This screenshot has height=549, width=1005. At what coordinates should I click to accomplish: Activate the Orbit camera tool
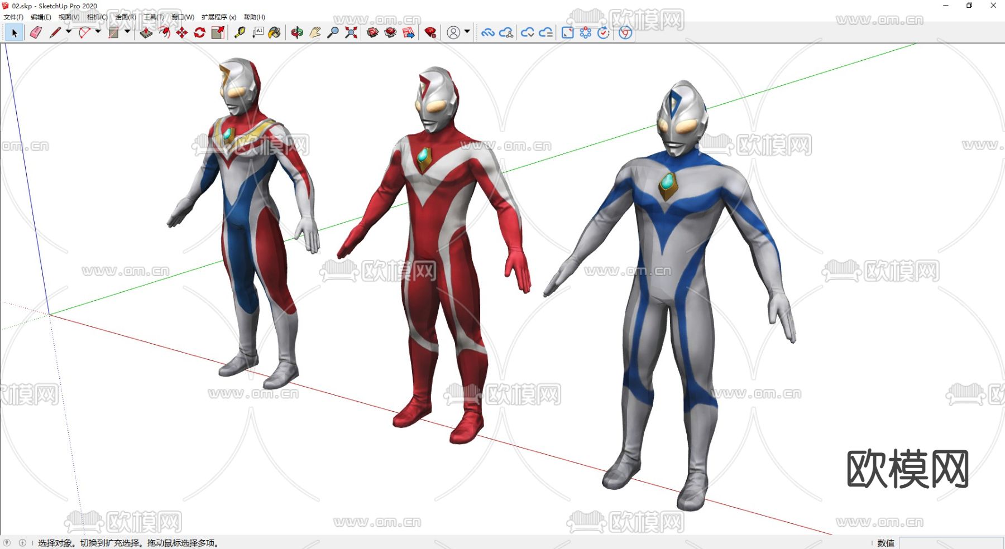click(x=297, y=33)
